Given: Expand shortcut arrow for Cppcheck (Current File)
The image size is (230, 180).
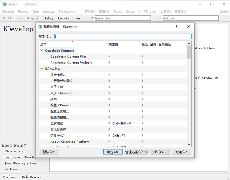Looking at the screenshot, I should 109,56.
